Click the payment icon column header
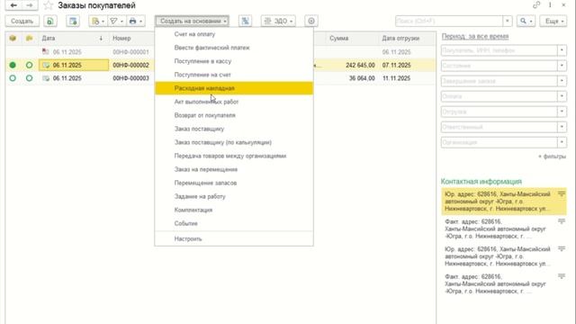Image resolution: width=576 pixels, height=324 pixels. click(29, 38)
